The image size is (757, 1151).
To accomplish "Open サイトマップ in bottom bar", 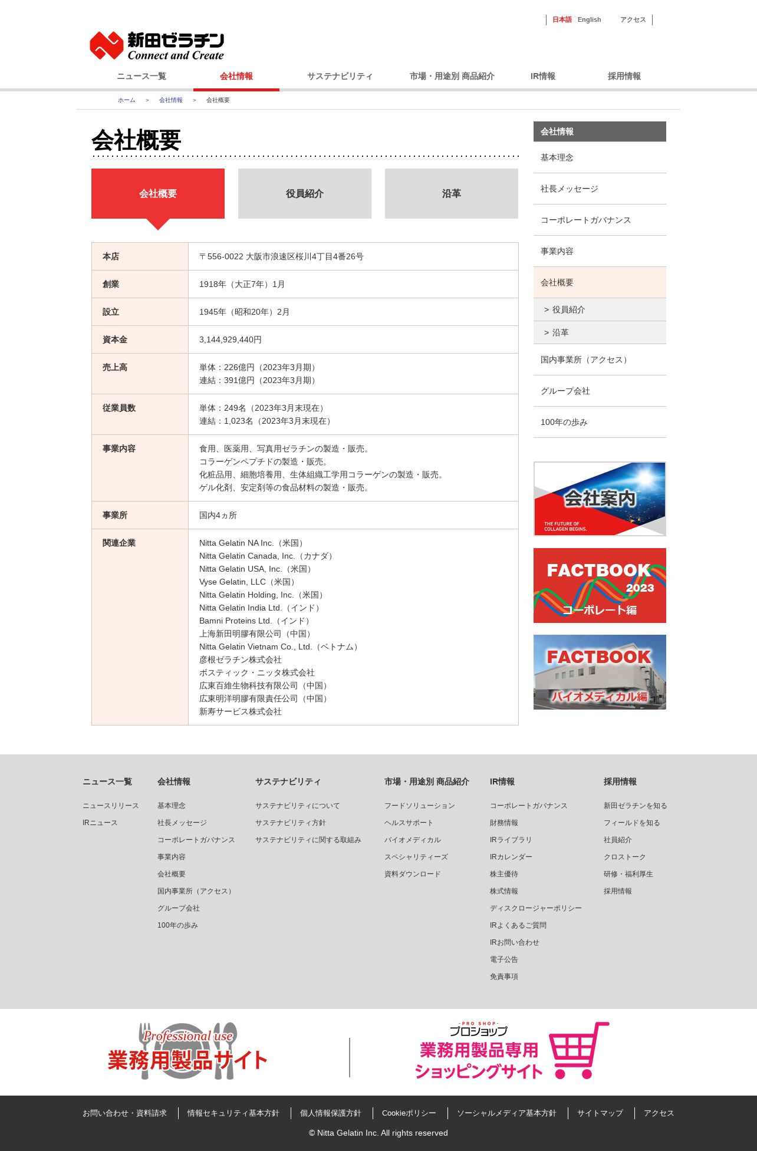I will (x=600, y=1113).
